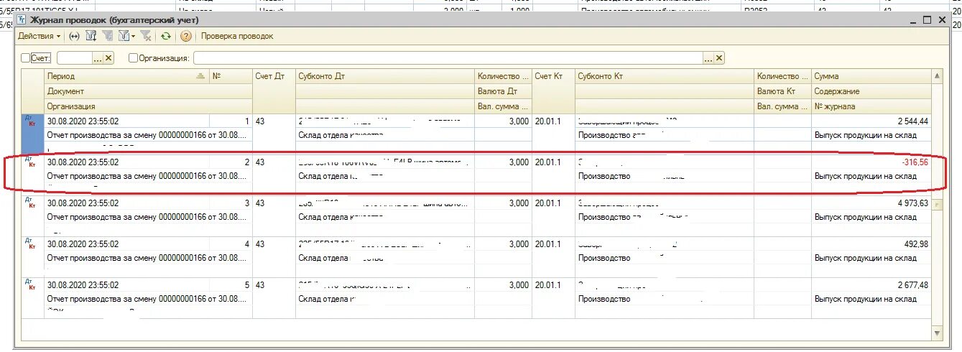The height and width of the screenshot is (352, 962).
Task: Click the Валюта Кт column header
Action: [783, 91]
